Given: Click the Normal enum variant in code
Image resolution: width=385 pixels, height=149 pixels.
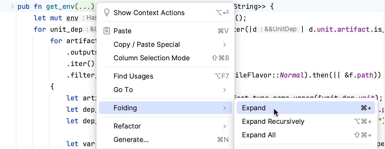Looking at the screenshot, I should [292, 75].
